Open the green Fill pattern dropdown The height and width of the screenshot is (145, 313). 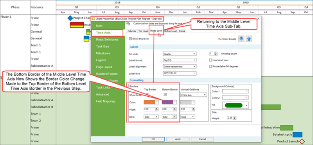pos(236,105)
